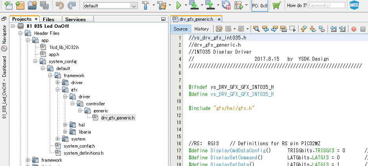
Task: Click the Make and Program Device icon
Action: (194, 5)
